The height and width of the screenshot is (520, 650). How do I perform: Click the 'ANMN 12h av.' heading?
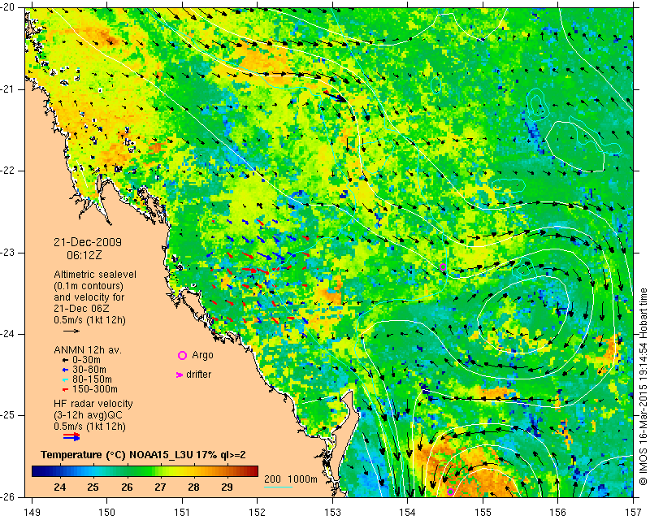(x=88, y=349)
